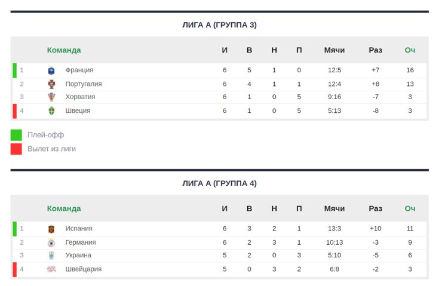Click the France team crest icon
442x286 pixels.
(51, 70)
